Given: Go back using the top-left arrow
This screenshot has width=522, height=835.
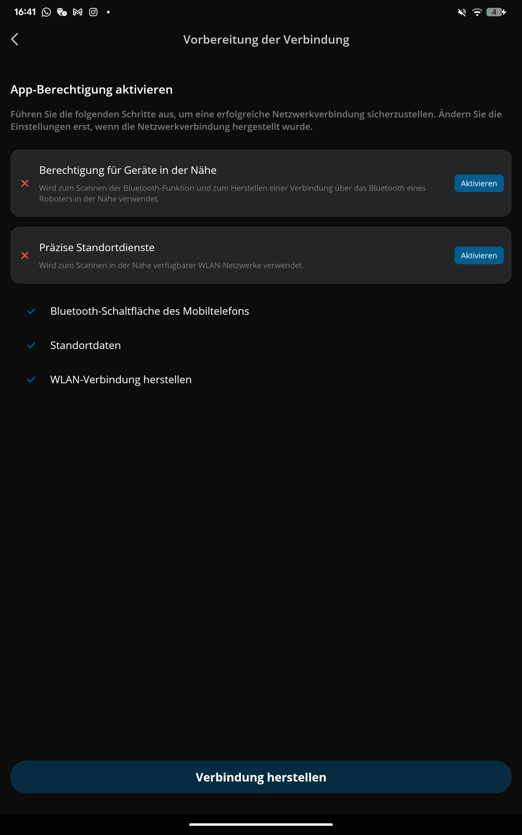Looking at the screenshot, I should tap(14, 39).
